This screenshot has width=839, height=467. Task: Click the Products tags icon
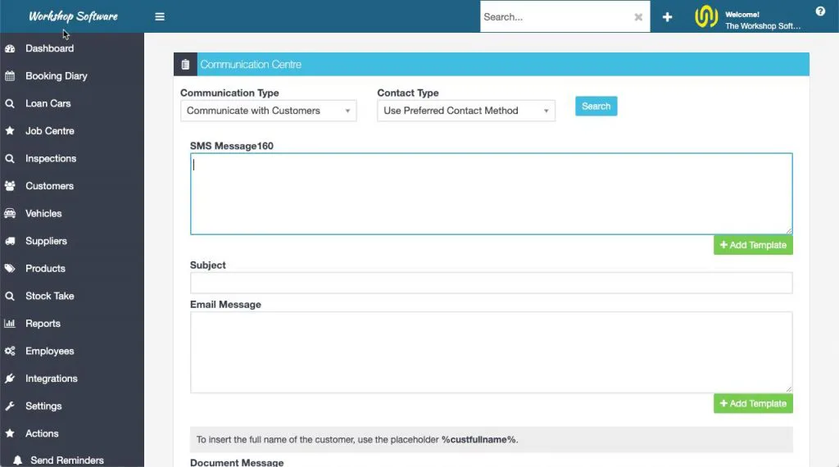10,269
